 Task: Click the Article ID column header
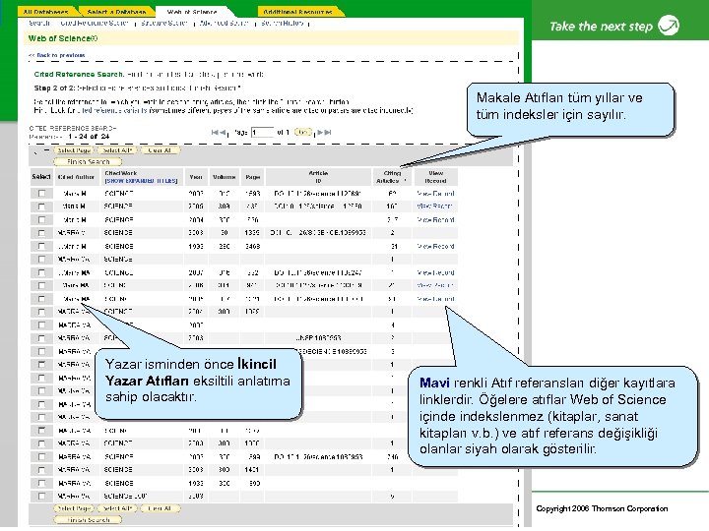(318, 177)
